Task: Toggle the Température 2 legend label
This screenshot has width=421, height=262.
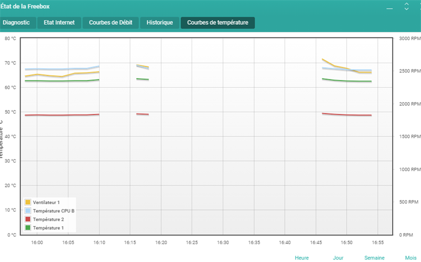Action: click(48, 219)
